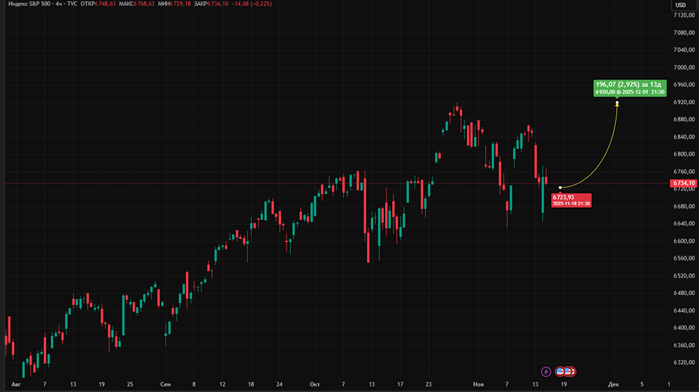Select the white forecast start point
Viewport: 699px width, 392px height.
tap(561, 187)
